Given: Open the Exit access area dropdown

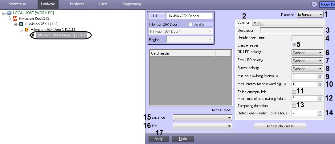Looking at the screenshot, I should click(202, 126).
